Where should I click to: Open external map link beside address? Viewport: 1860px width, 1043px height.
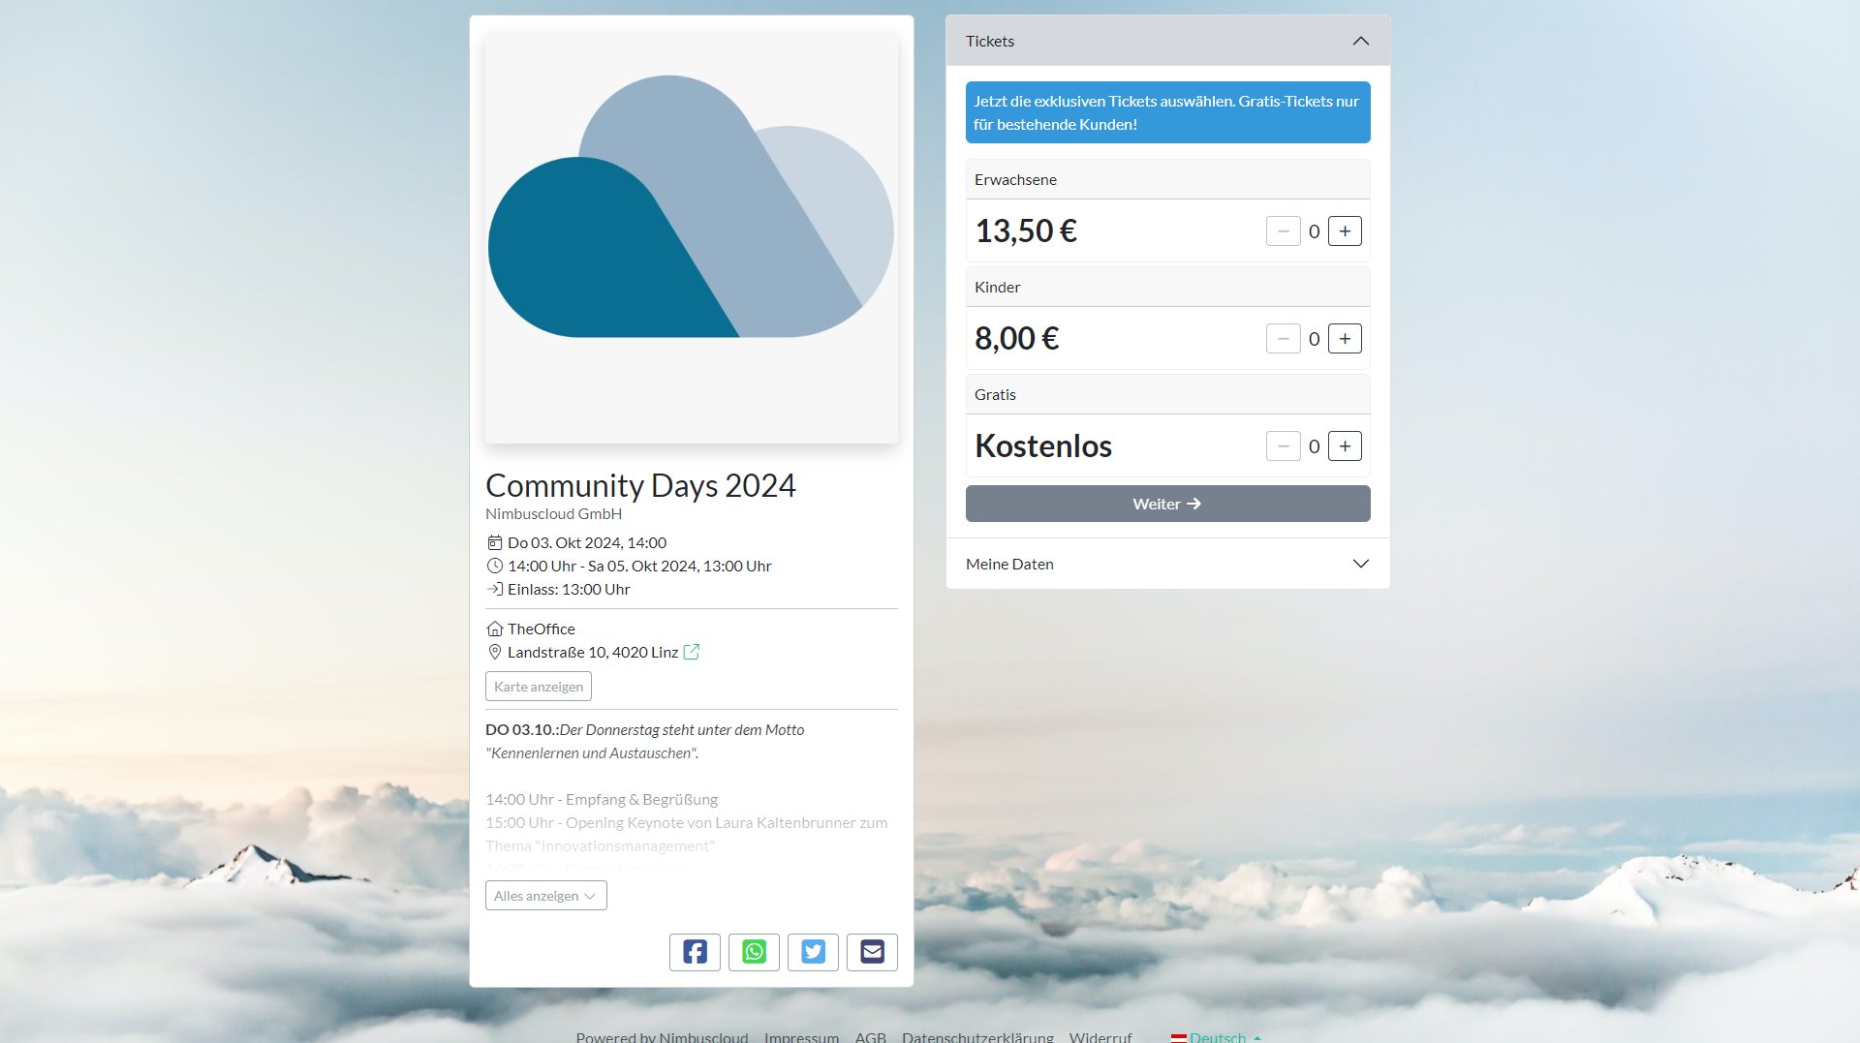click(692, 652)
